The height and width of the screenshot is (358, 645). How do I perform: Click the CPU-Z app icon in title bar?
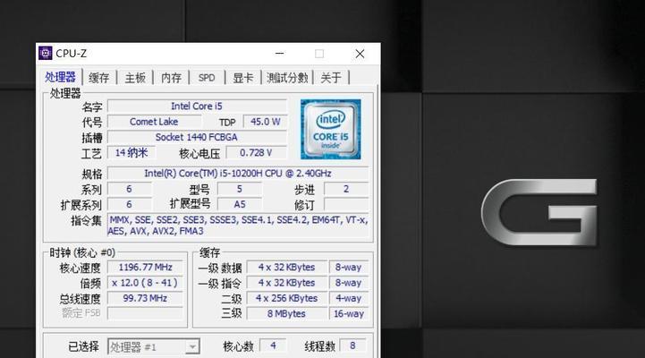click(46, 53)
